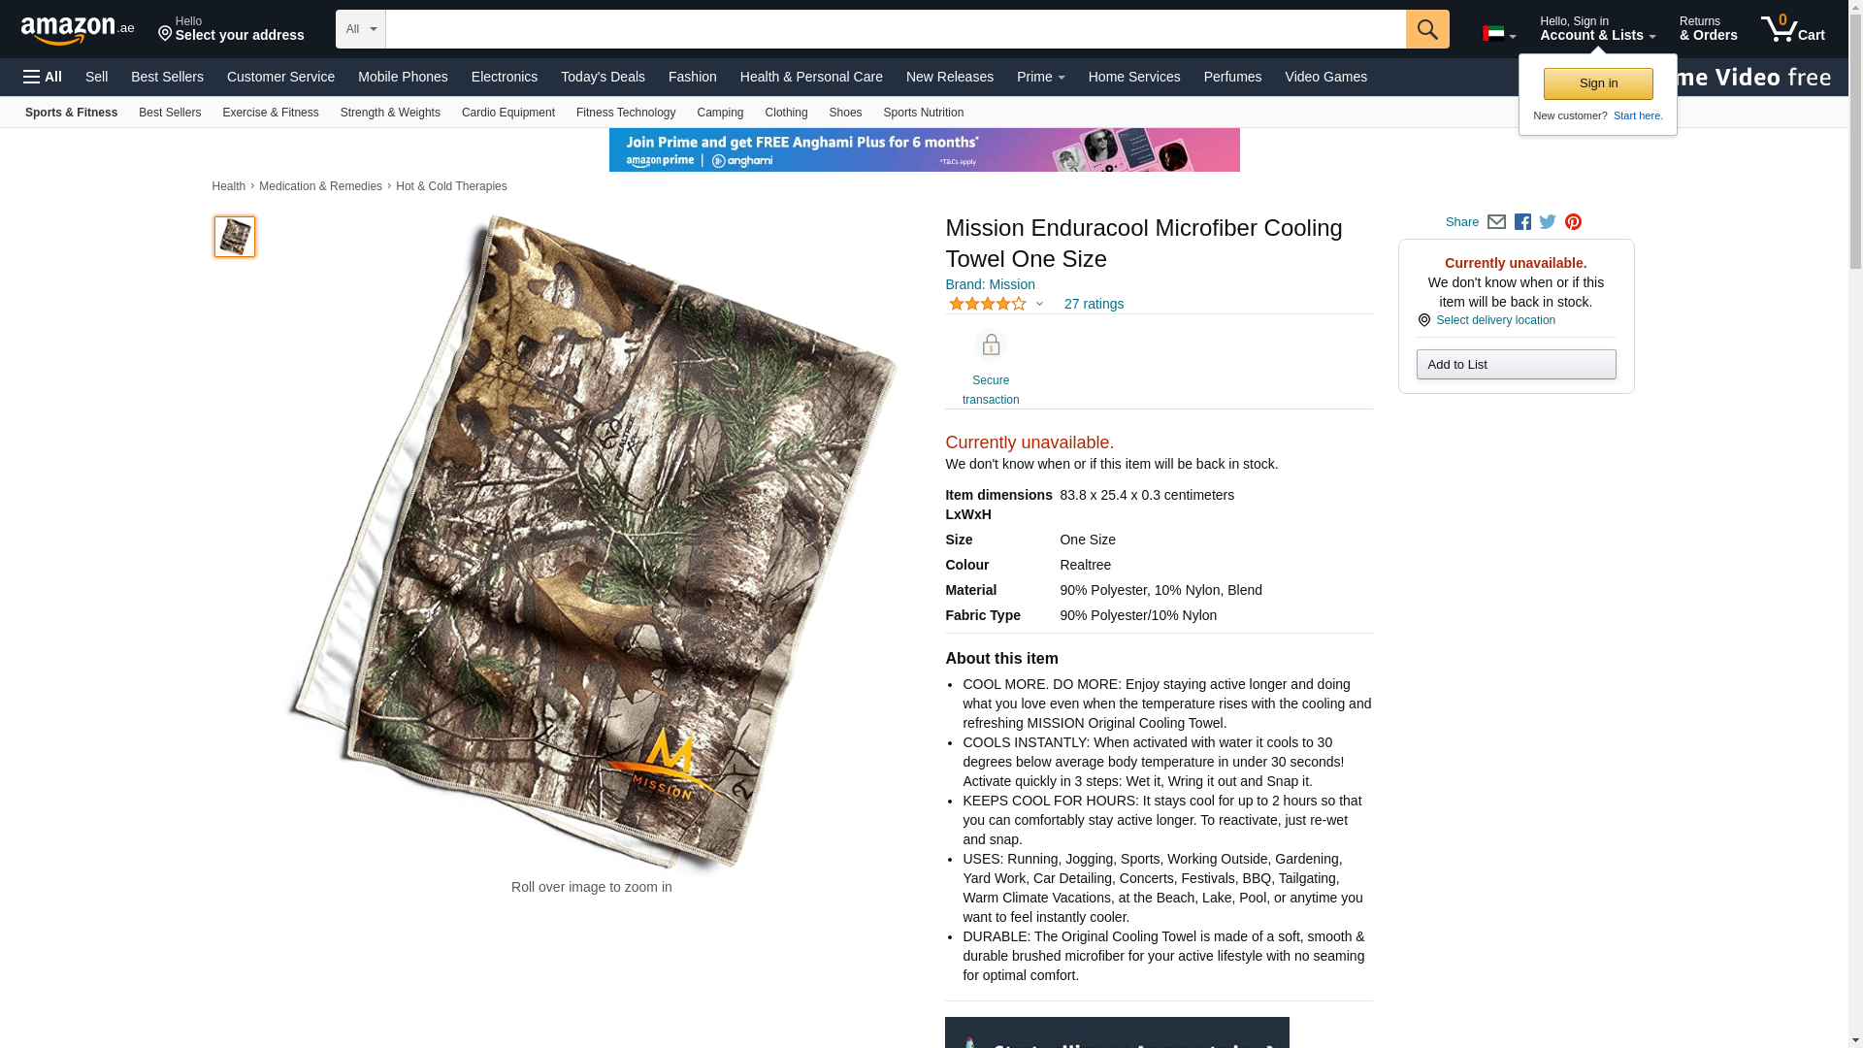Select the camo towel product thumbnail
Image resolution: width=1863 pixels, height=1048 pixels.
point(235,237)
